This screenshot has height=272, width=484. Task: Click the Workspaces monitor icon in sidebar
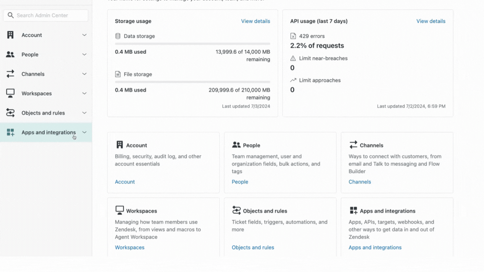11,93
